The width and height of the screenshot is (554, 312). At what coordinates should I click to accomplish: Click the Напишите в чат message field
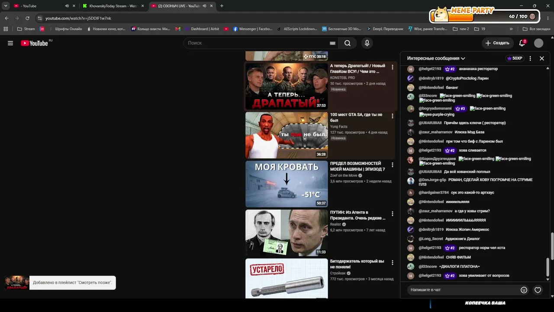click(463, 290)
